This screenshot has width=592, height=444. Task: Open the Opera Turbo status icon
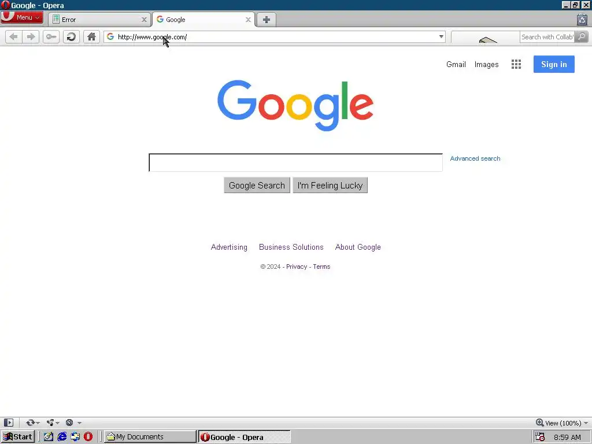pos(69,423)
